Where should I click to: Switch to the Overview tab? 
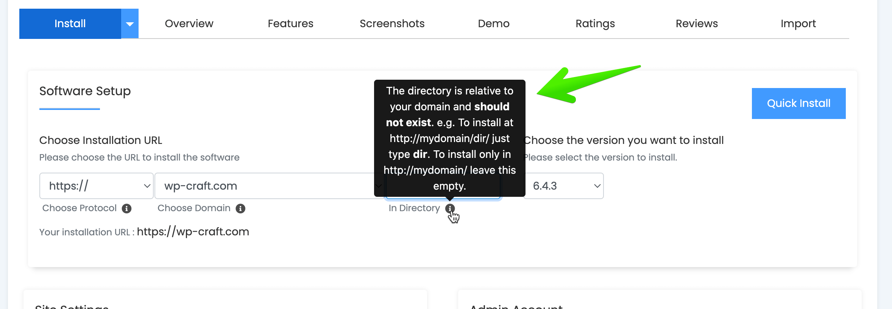[x=189, y=23]
